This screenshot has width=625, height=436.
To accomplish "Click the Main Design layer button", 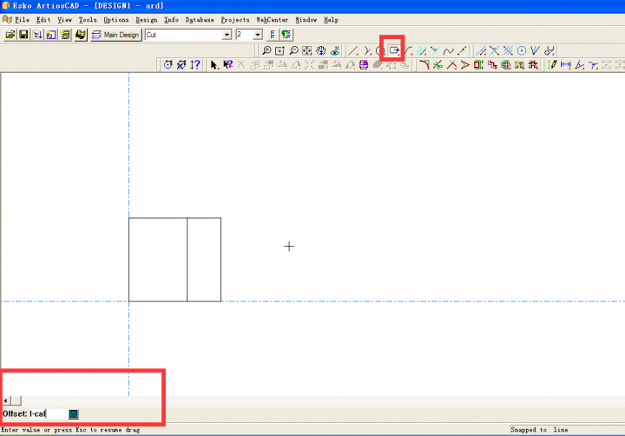I will (x=115, y=35).
